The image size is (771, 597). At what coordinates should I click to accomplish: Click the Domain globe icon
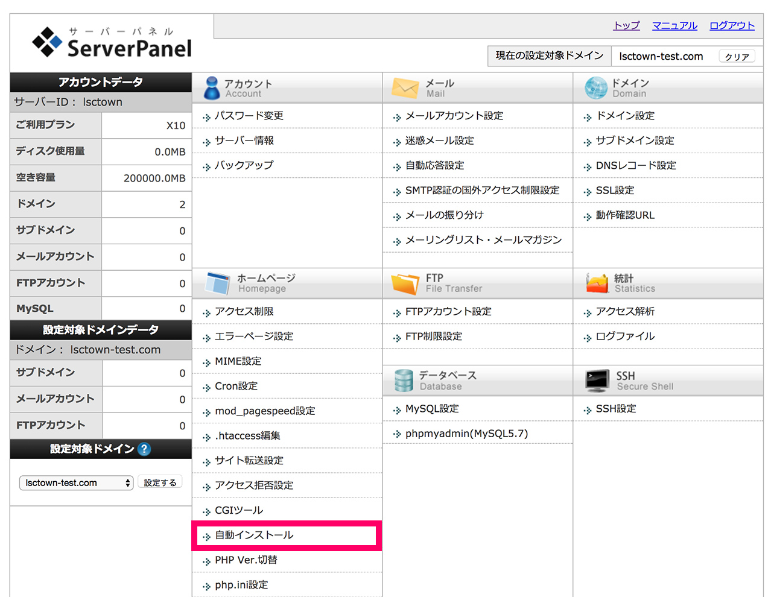[596, 88]
